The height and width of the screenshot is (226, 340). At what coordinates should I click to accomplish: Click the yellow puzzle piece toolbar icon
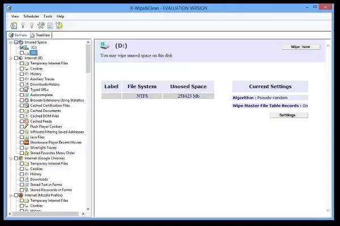click(x=59, y=25)
